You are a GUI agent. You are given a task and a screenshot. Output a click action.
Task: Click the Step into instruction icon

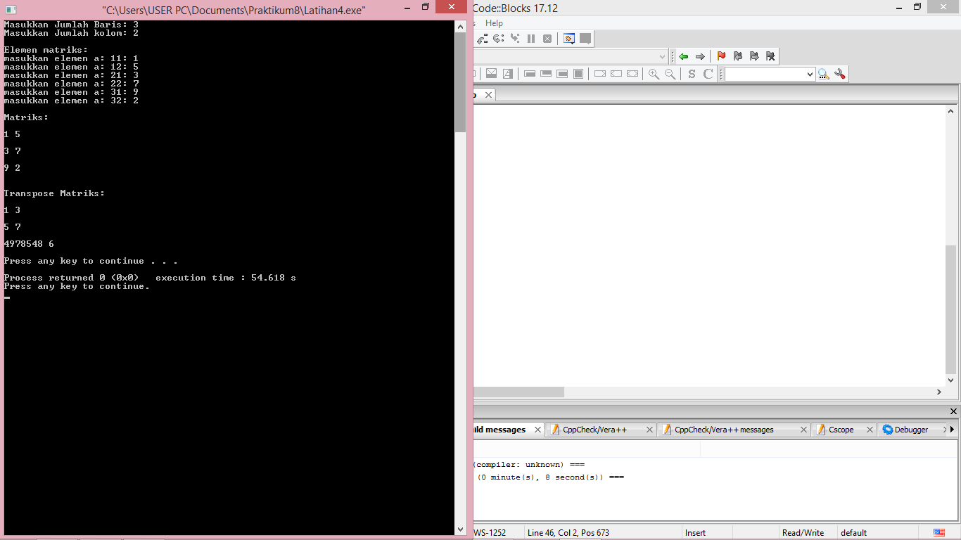click(515, 39)
